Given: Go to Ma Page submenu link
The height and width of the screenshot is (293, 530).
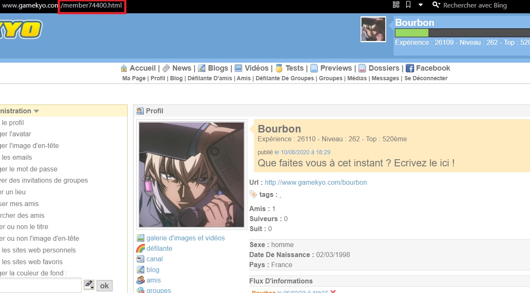Looking at the screenshot, I should (x=134, y=78).
